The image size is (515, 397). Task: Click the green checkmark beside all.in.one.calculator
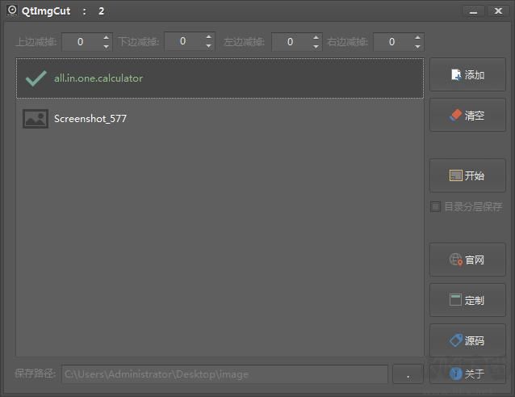tap(36, 78)
